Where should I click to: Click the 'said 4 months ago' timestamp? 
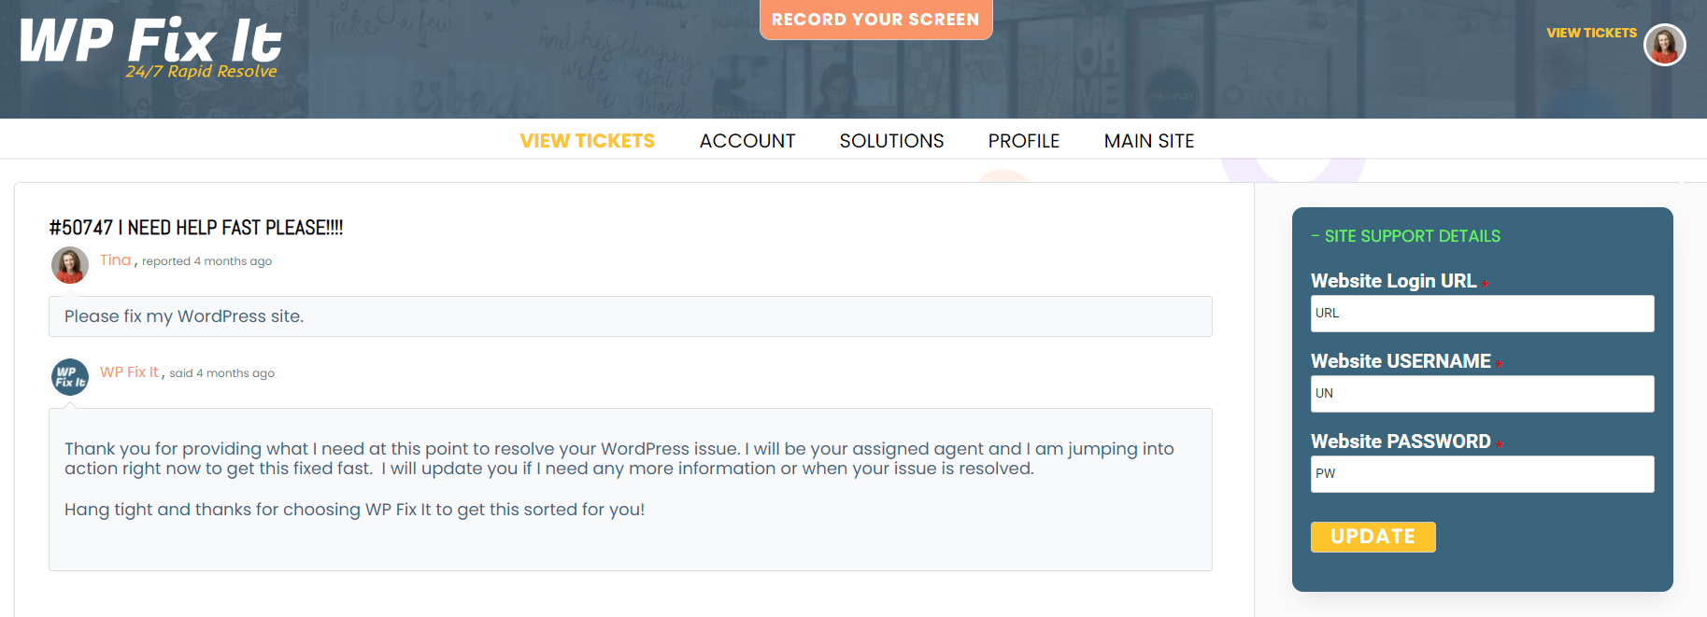point(221,373)
